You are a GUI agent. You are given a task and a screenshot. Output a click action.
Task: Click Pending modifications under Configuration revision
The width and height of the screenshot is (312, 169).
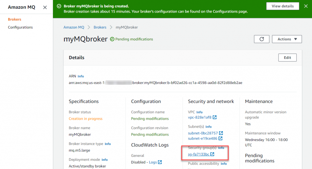(150, 134)
